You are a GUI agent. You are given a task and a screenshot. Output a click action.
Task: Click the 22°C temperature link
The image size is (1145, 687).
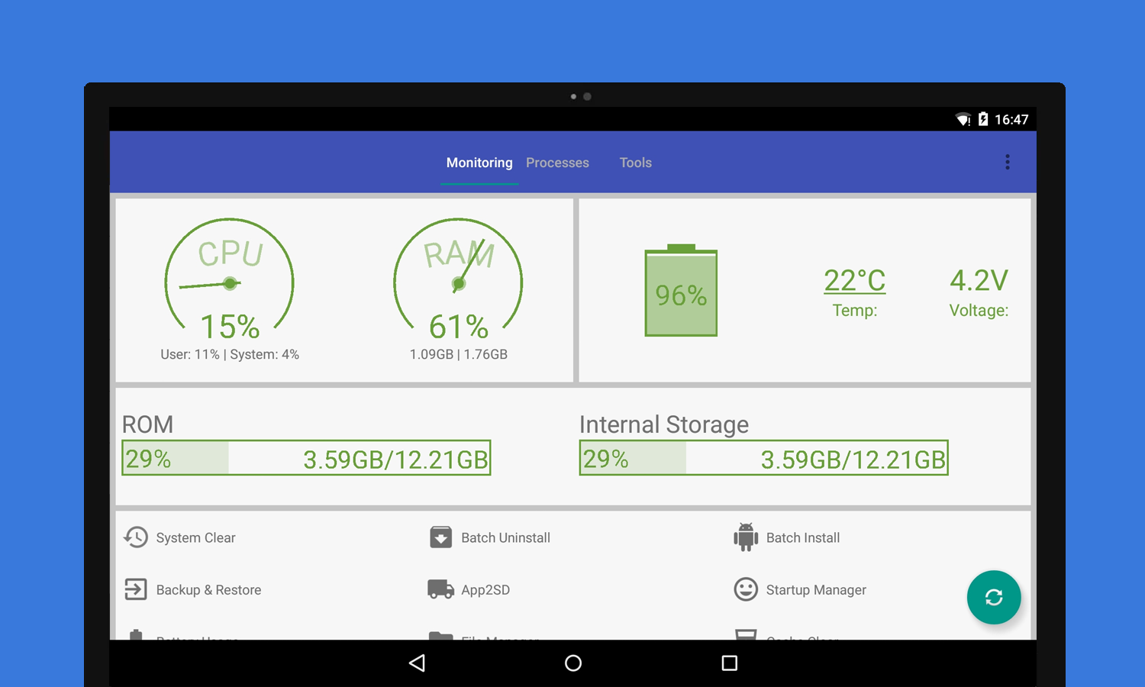(x=854, y=281)
